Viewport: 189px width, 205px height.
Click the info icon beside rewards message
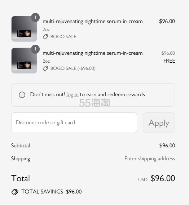(22, 95)
